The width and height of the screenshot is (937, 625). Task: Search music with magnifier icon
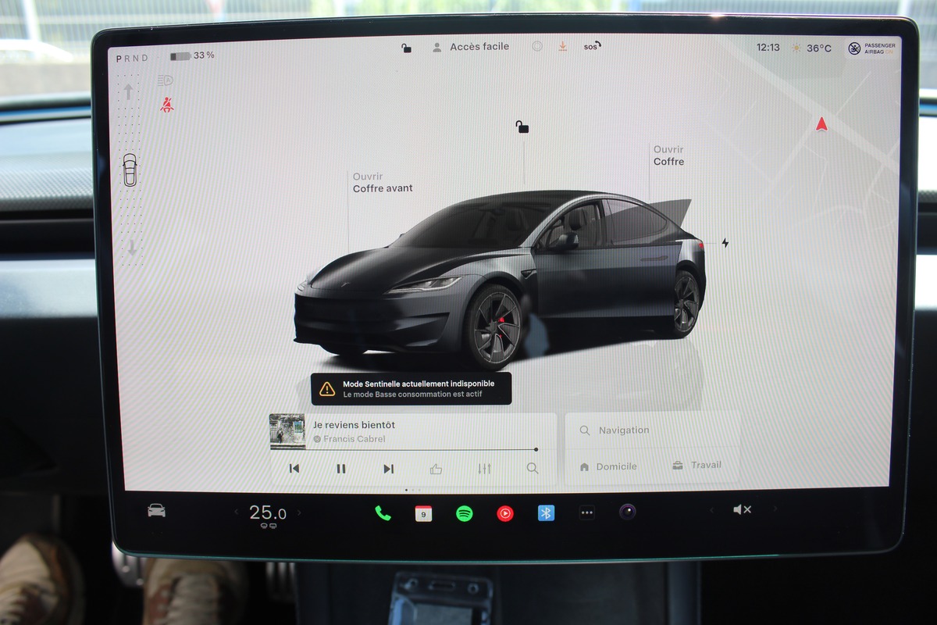pyautogui.click(x=533, y=469)
